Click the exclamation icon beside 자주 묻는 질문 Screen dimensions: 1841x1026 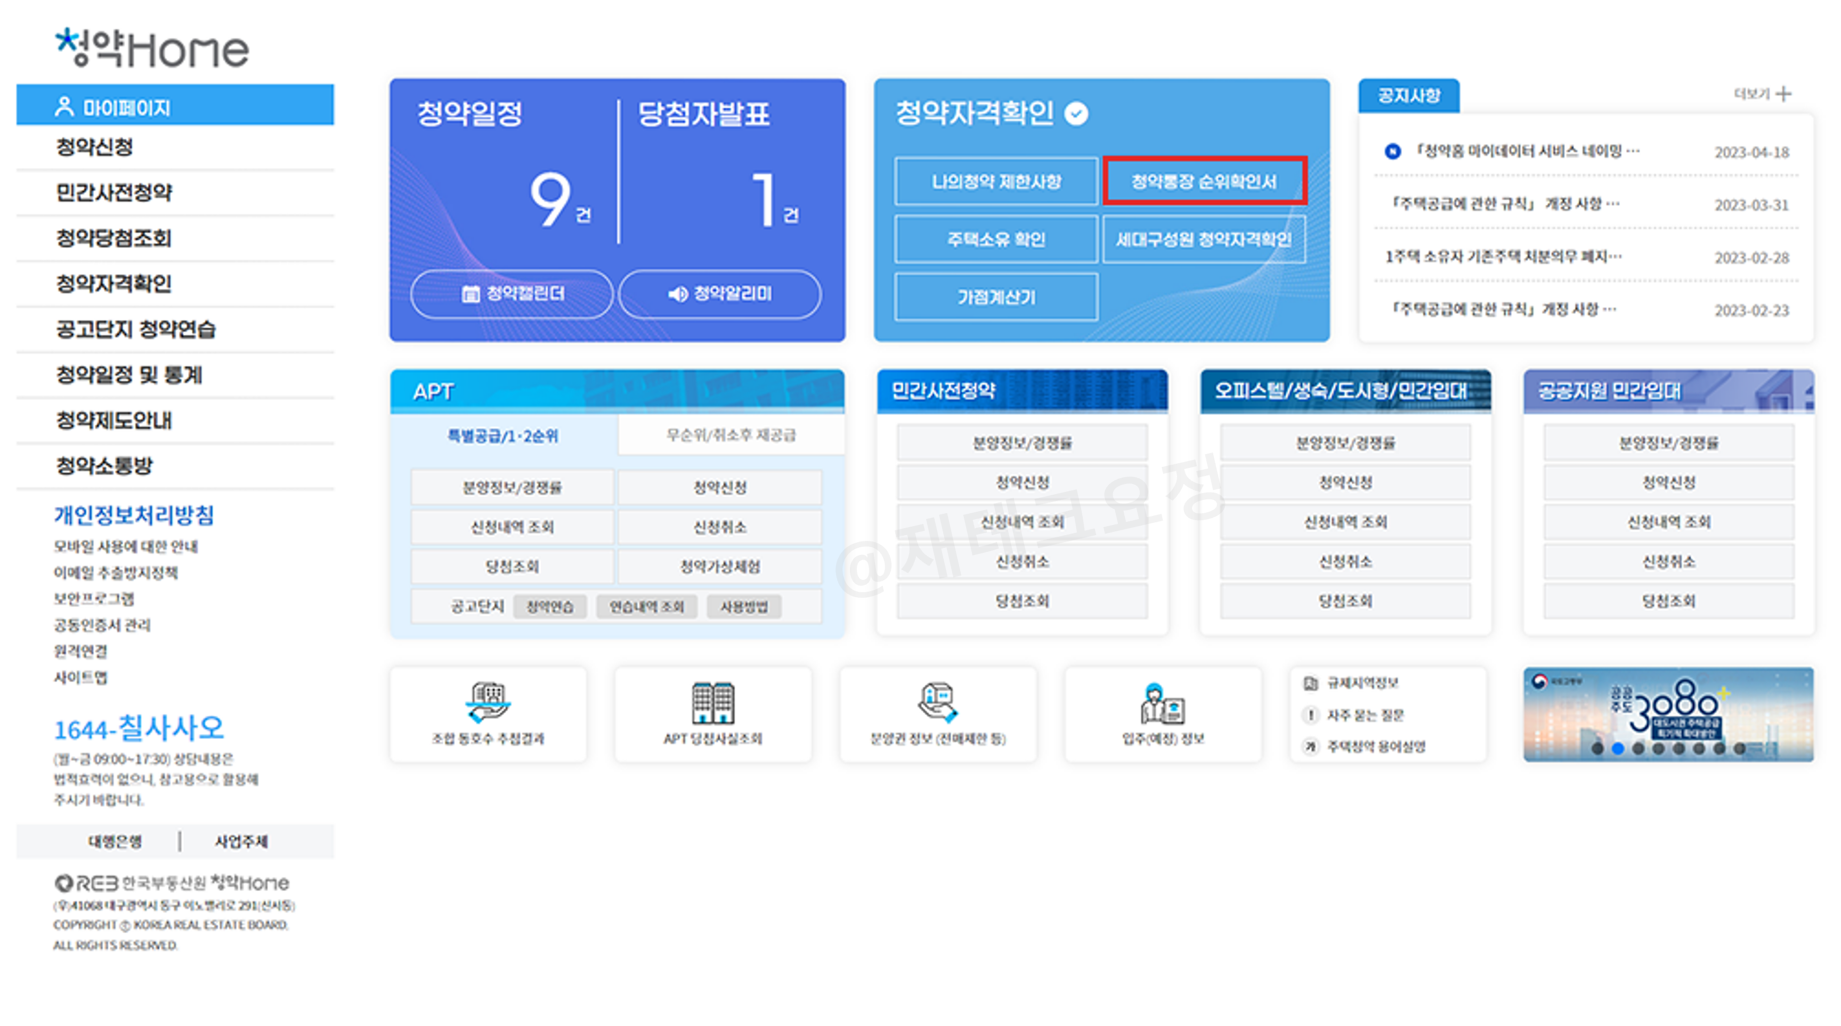[1310, 715]
